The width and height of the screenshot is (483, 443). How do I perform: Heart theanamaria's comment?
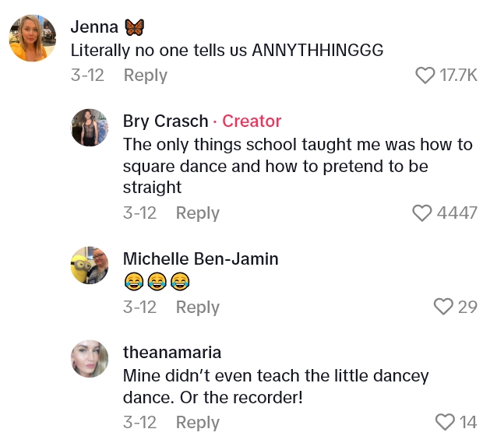tap(445, 422)
